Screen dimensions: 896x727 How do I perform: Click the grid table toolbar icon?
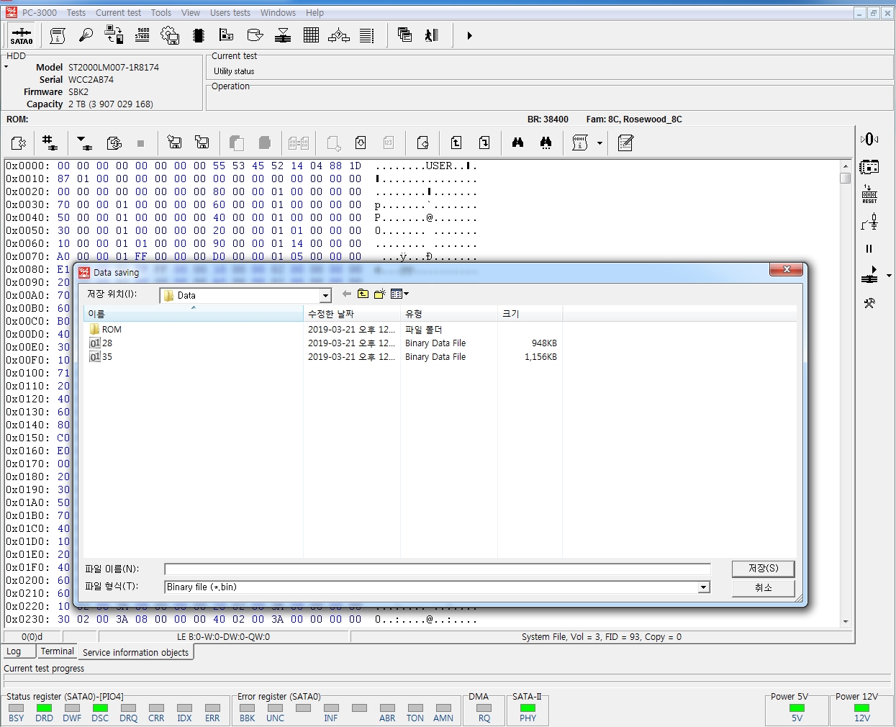point(311,35)
